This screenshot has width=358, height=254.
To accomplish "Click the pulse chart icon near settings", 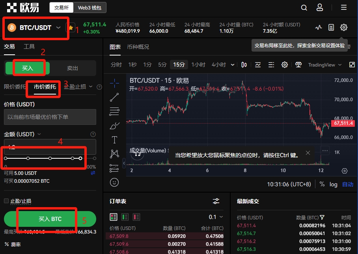I will [319, 28].
